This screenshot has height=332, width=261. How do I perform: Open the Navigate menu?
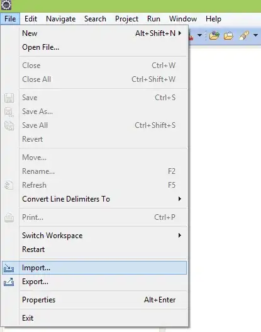[x=60, y=19]
